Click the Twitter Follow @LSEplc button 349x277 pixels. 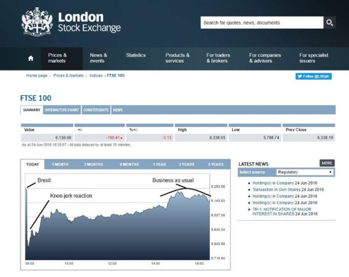[x=313, y=76]
